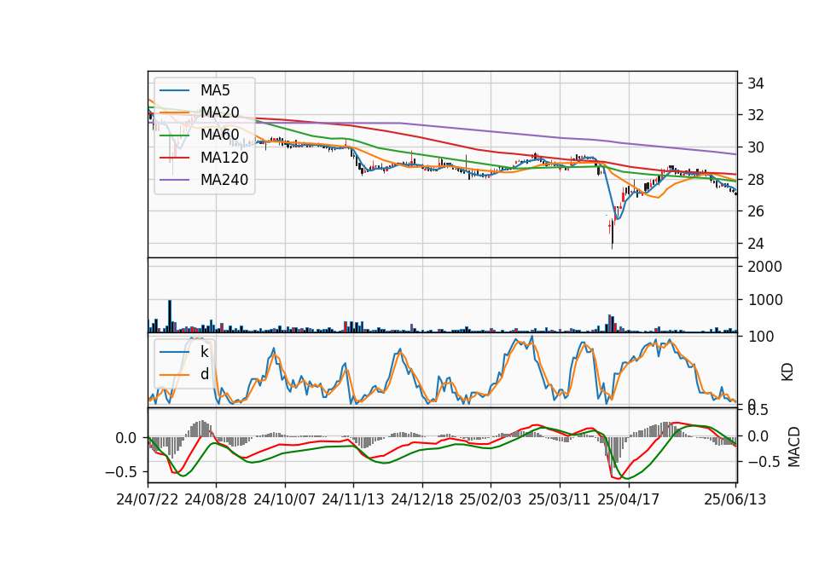Image resolution: width=819 pixels, height=588 pixels.
Task: Click the 24/07/22 date axis label
Action: tap(148, 499)
